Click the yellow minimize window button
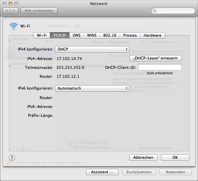The height and width of the screenshot is (181, 198). tap(10, 3)
